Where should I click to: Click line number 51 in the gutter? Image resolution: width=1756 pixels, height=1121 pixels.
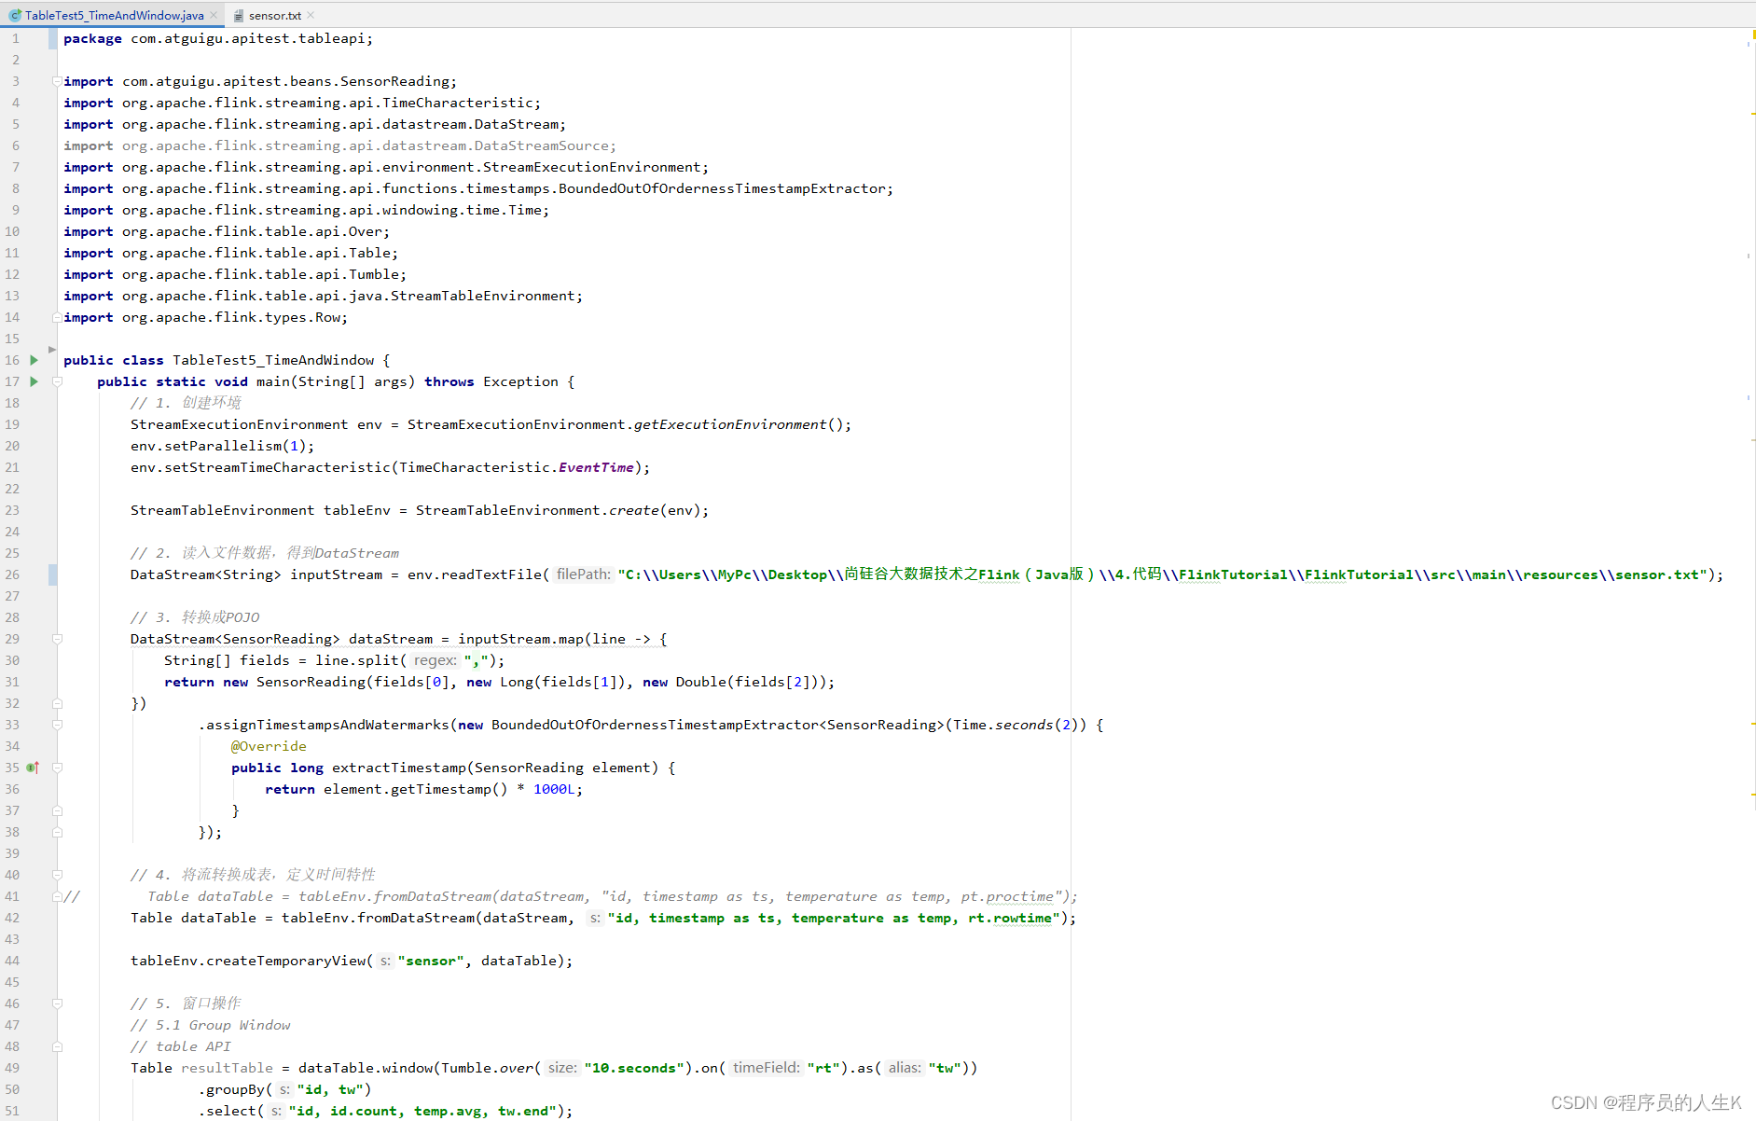(x=12, y=1111)
